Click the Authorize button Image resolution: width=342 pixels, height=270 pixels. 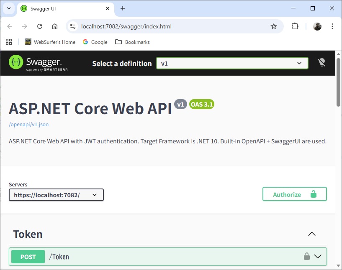tap(294, 194)
